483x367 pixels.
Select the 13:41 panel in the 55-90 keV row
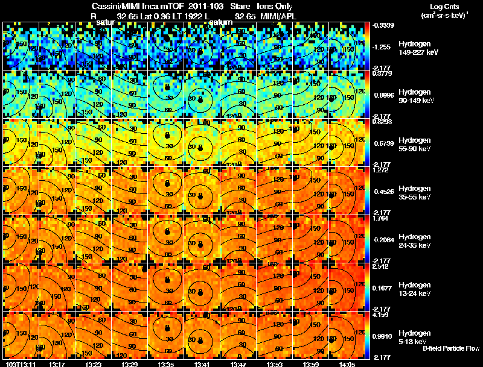[x=202, y=142]
